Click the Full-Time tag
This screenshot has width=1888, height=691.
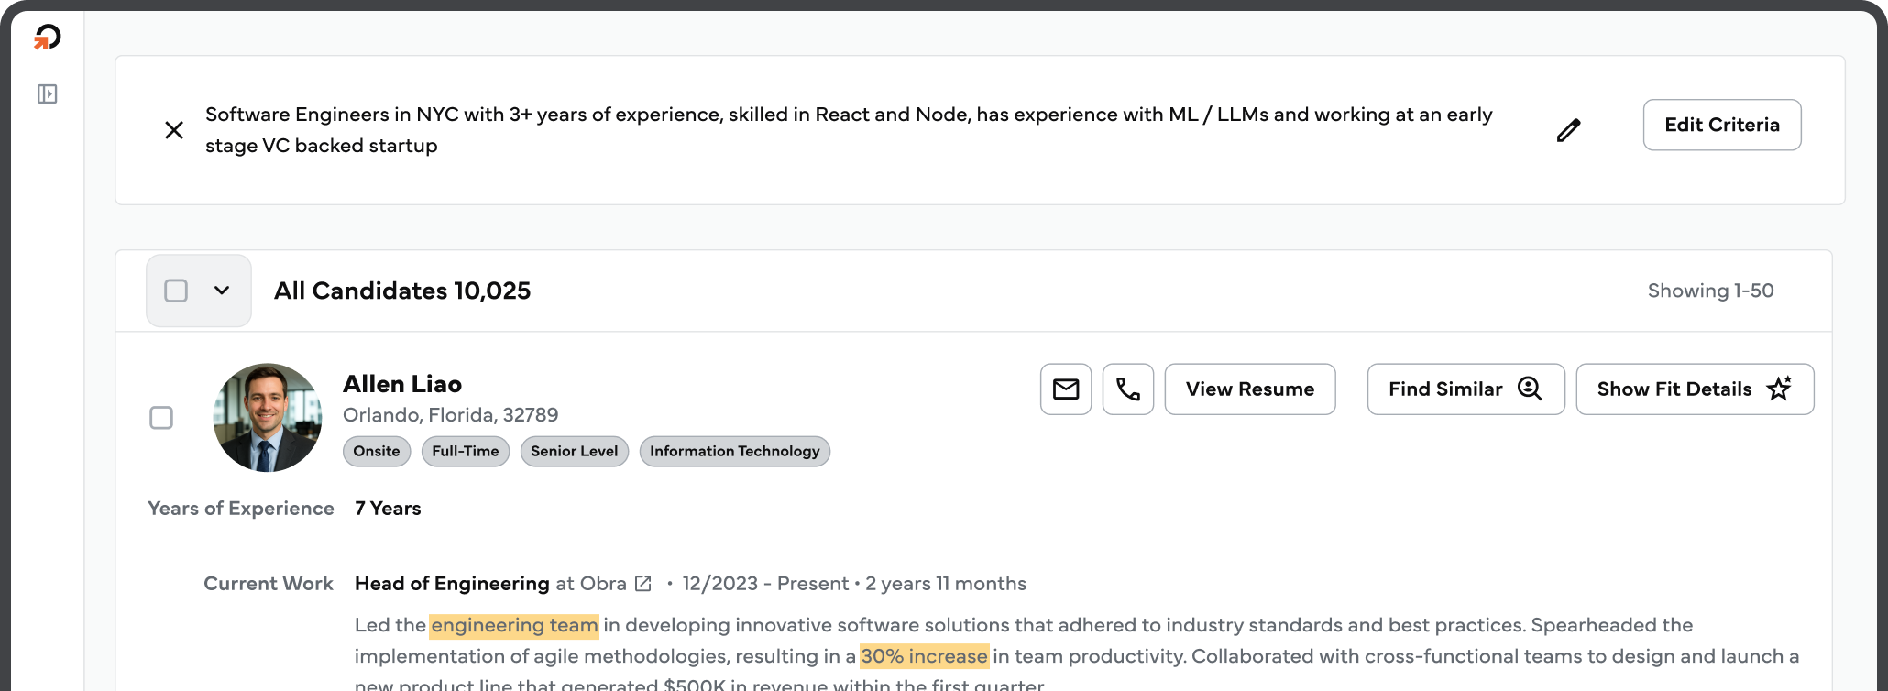(465, 451)
